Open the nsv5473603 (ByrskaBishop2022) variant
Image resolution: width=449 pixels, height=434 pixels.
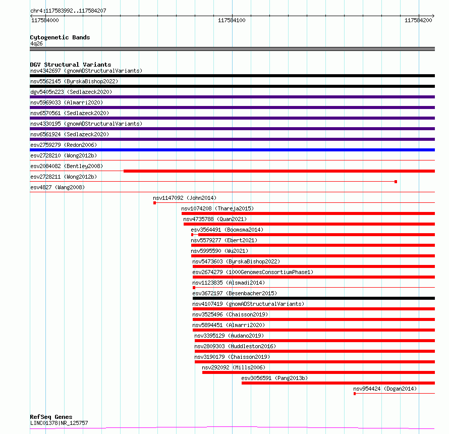236,261
